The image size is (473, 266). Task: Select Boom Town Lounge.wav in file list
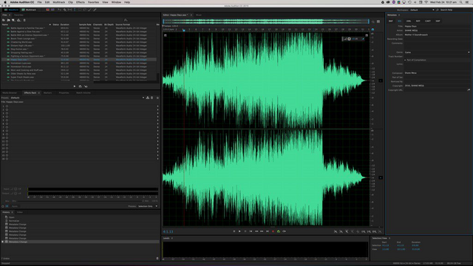click(x=79, y=38)
